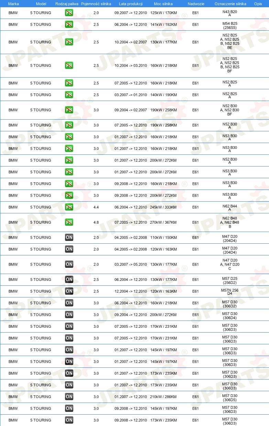This screenshot has height=426, width=269.
Task: Click production years 09.2007 -> 12.2010
Action: click(131, 13)
